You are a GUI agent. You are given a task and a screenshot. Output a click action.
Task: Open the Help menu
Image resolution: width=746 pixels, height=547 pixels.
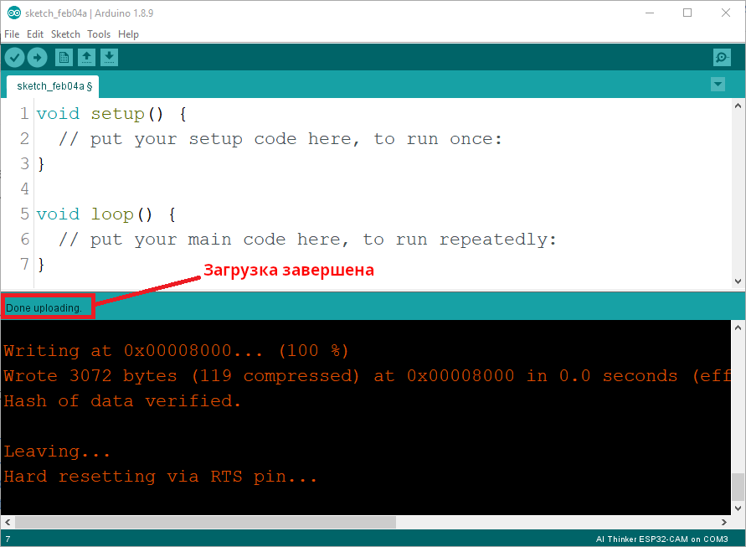(128, 34)
